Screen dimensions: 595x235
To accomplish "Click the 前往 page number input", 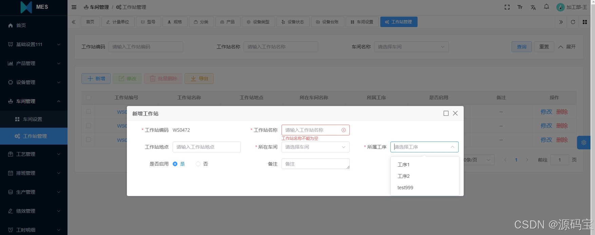I will pos(559,160).
